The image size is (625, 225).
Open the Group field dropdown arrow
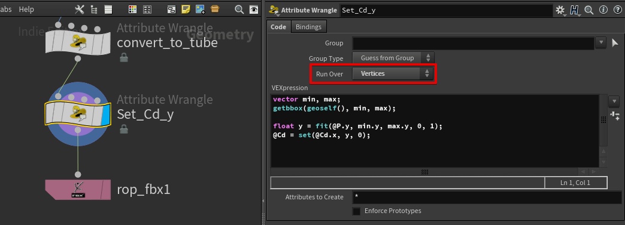(x=600, y=43)
